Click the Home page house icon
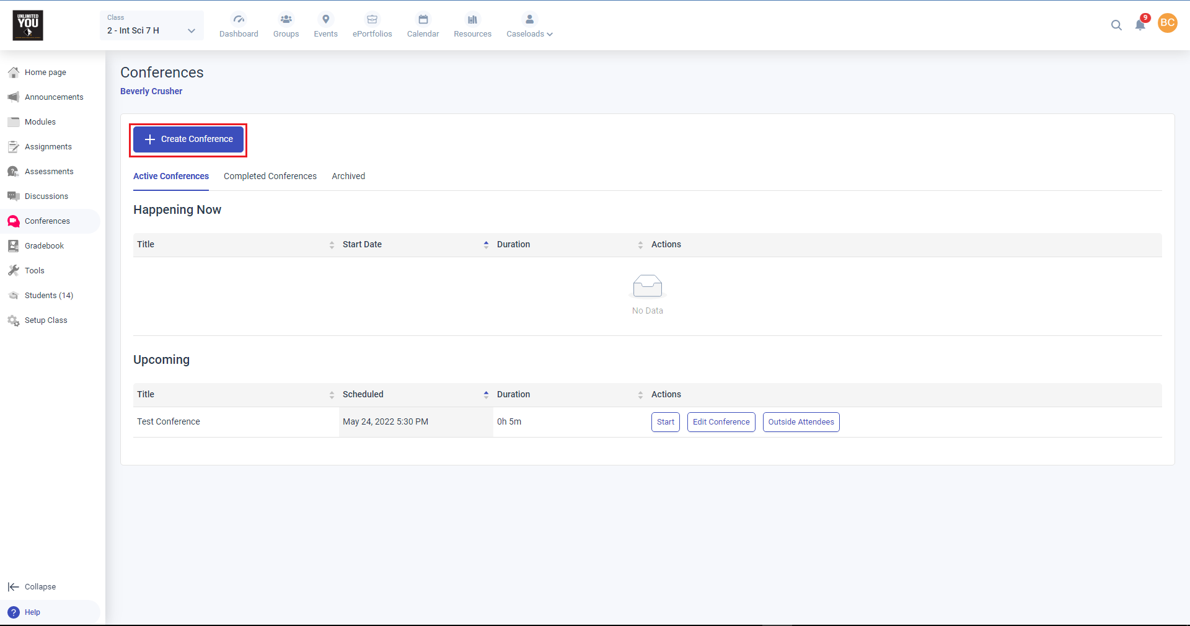This screenshot has height=626, width=1190. pos(14,73)
